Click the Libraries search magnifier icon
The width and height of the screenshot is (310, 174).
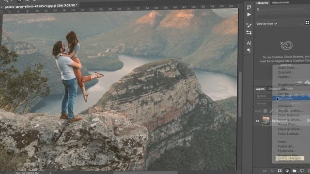pyautogui.click(x=258, y=10)
